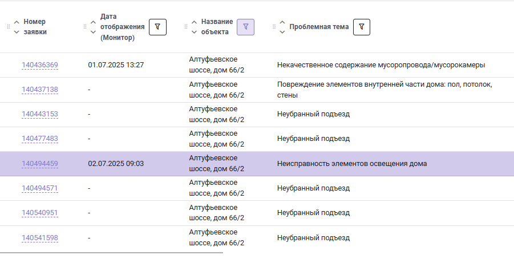Select row with Повреждение элементов внутренней части дома

coord(257,90)
